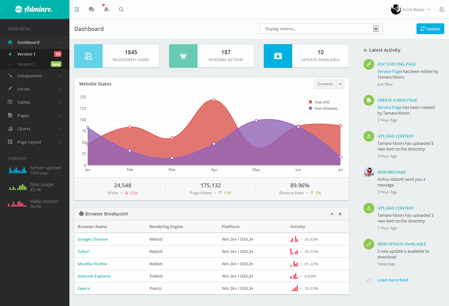
Task: Click the Load more feed refresh icon
Action: click(369, 280)
